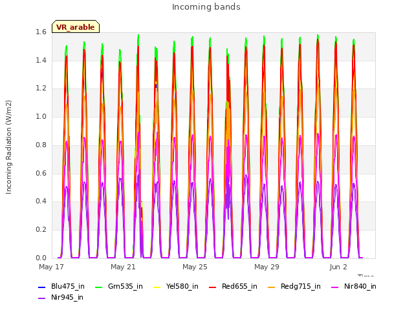
Task: Click the Grn535_in legend label
Action: (x=125, y=286)
